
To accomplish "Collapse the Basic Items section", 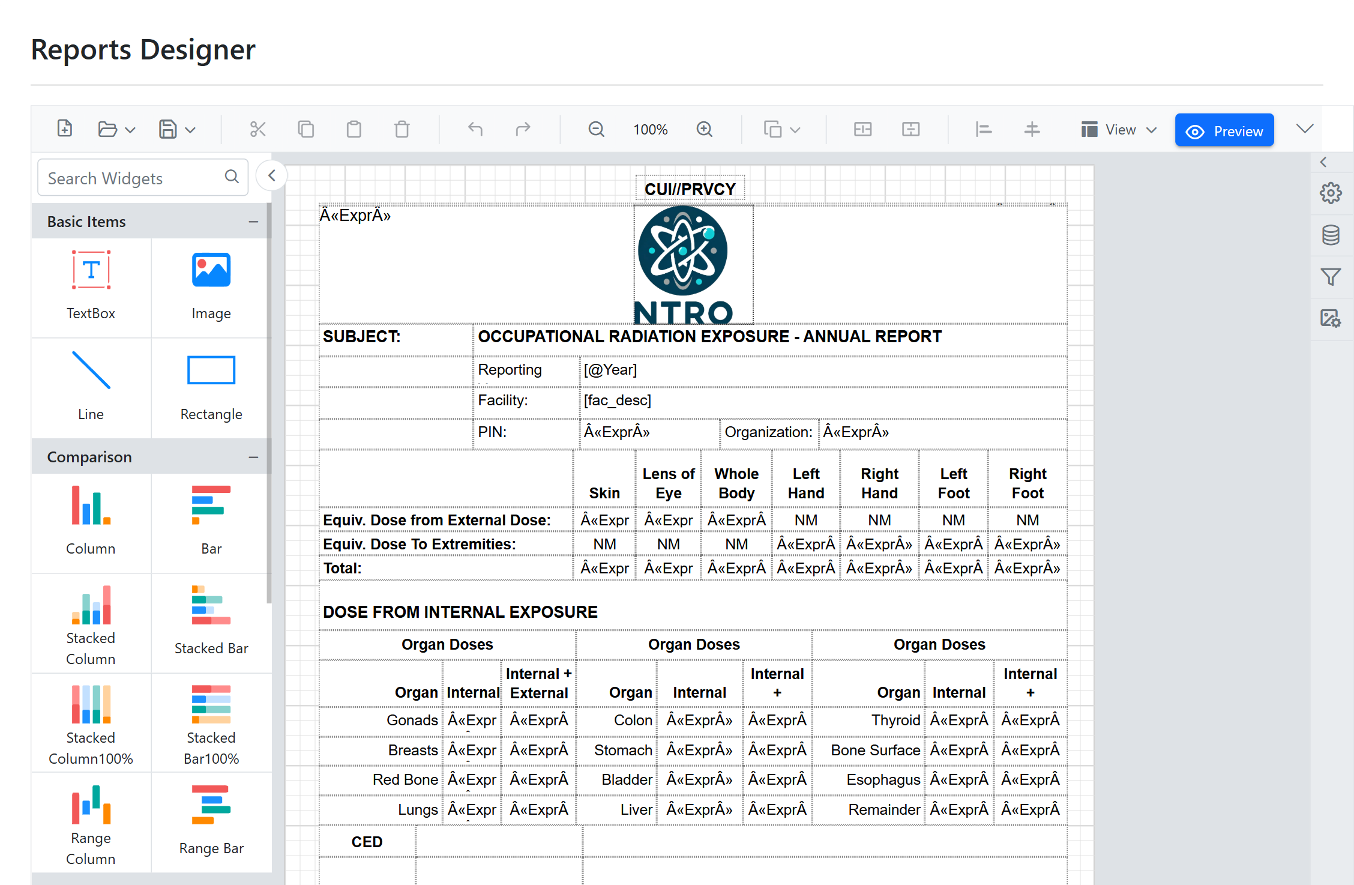I will (x=253, y=222).
